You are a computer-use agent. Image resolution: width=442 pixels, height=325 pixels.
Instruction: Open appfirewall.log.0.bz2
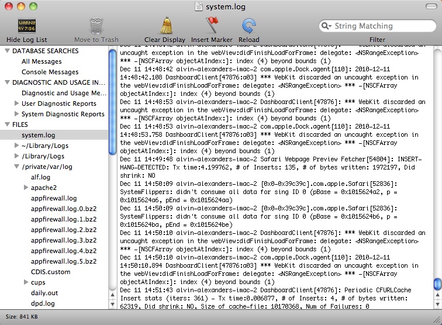pos(64,209)
